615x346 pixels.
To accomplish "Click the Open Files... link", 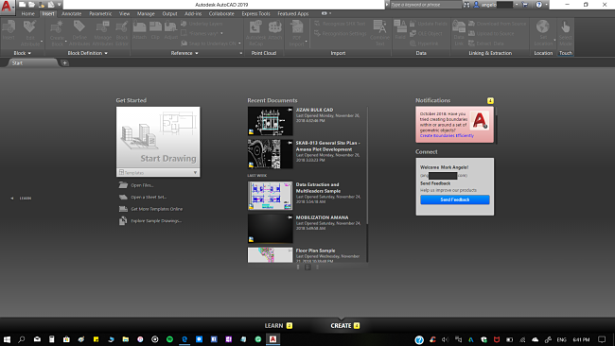I will pyautogui.click(x=142, y=185).
